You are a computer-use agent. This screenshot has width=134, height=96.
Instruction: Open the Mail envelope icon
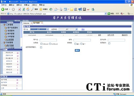point(56,9)
